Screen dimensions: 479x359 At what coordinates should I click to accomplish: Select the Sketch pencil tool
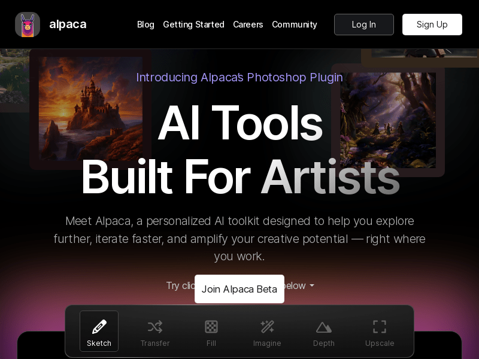tap(99, 331)
